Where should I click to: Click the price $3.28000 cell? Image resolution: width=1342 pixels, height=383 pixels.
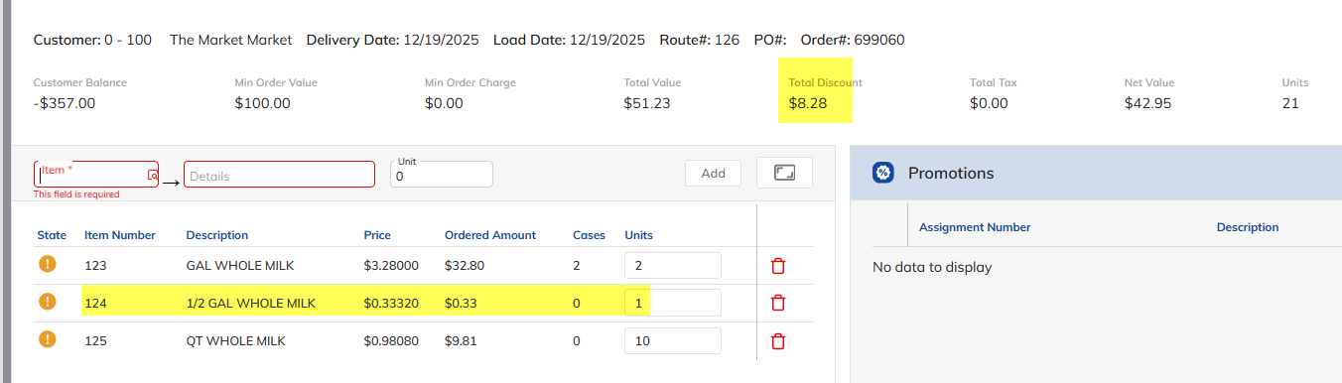(391, 266)
